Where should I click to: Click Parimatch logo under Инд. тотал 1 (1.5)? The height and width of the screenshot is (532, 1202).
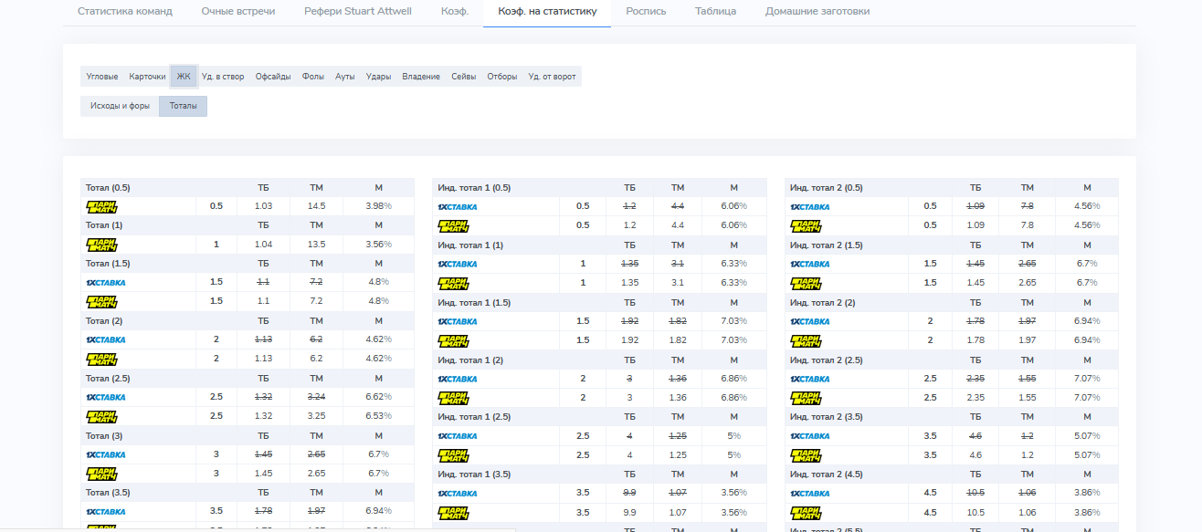(453, 340)
